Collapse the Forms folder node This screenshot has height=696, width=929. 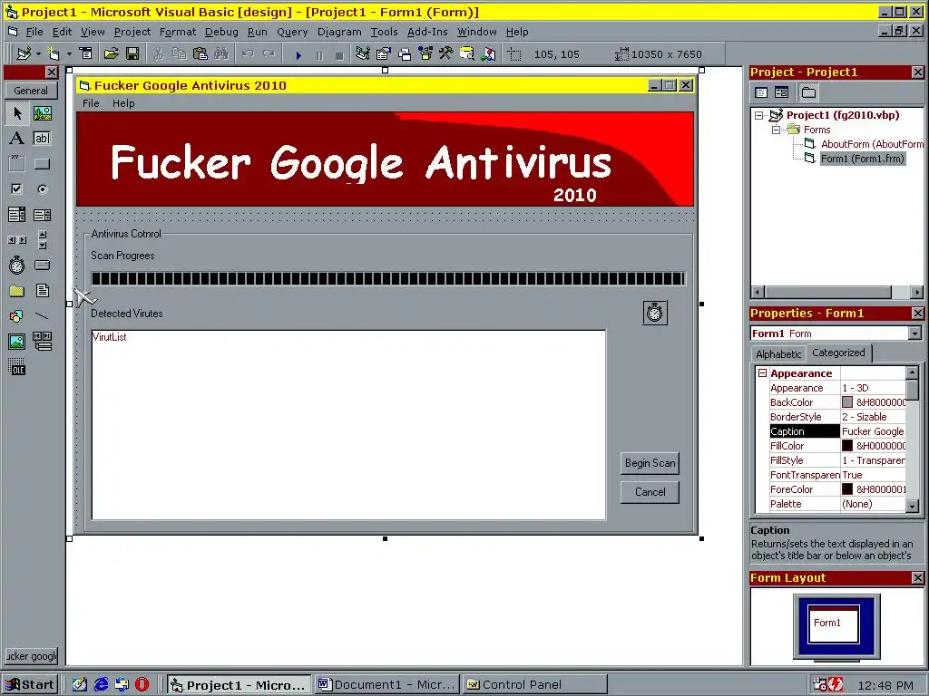[x=776, y=130]
